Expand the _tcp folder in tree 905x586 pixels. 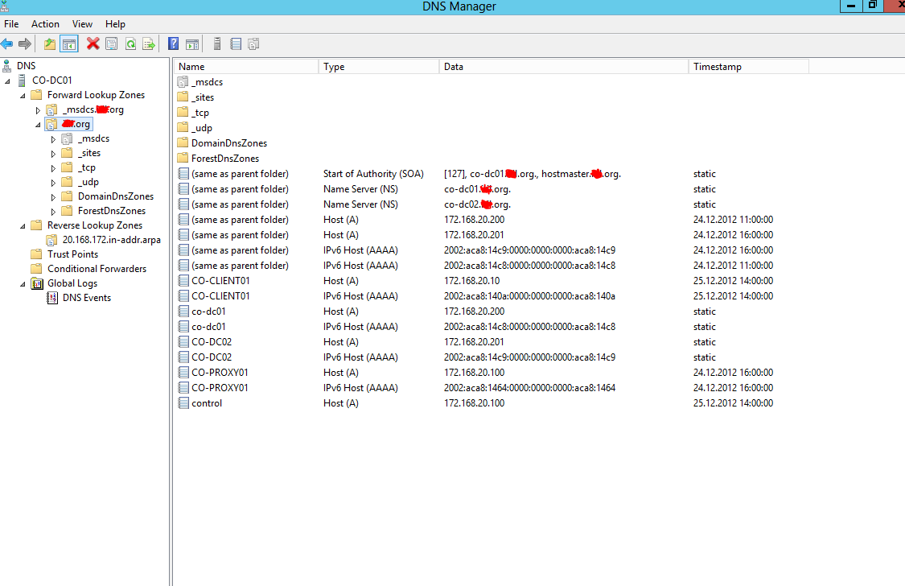[x=54, y=168]
